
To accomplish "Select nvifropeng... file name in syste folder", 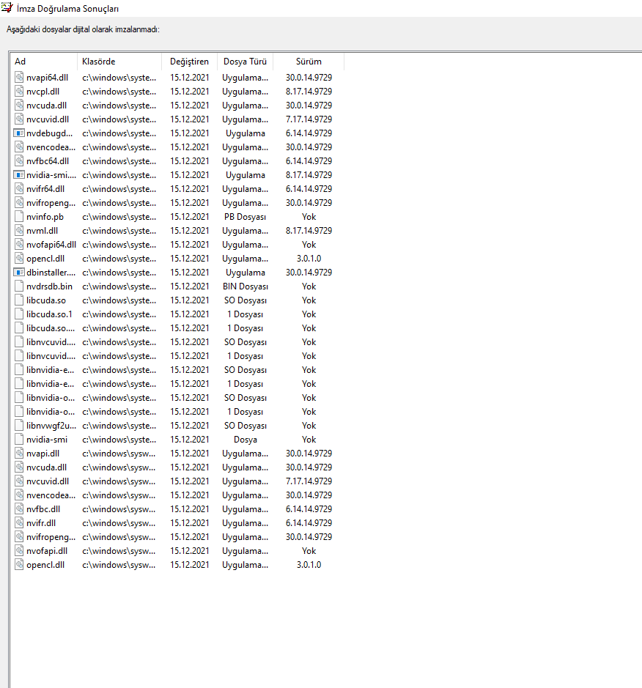I will (51, 203).
